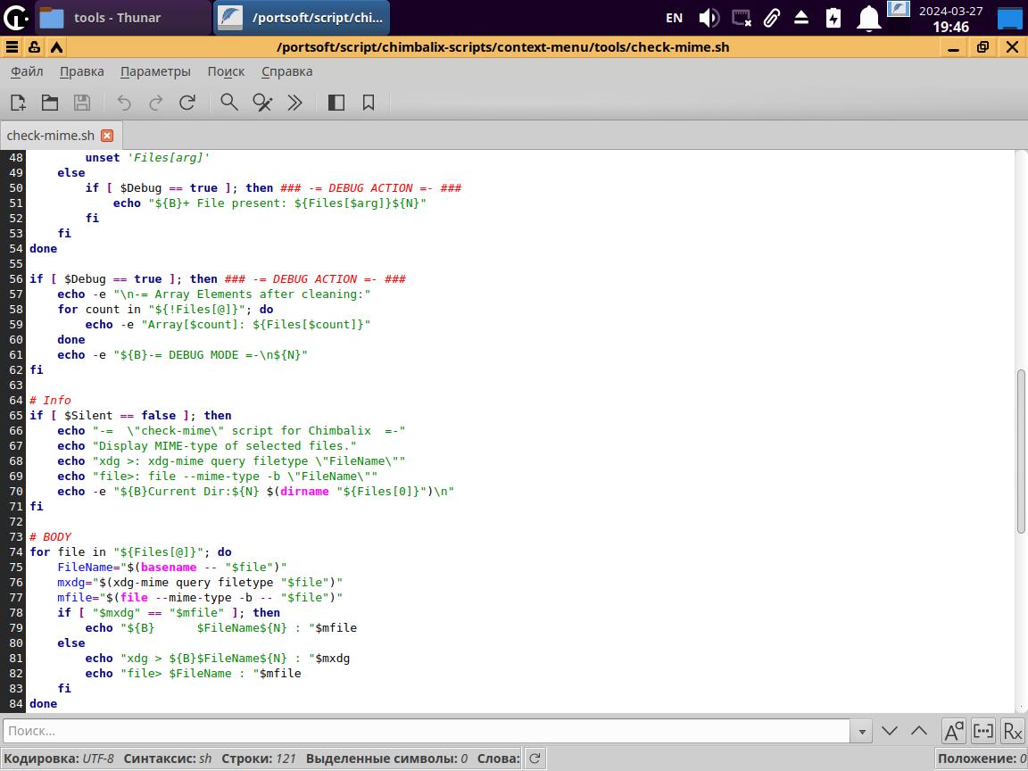Click the new document icon in toolbar
This screenshot has height=771, width=1028.
coord(18,103)
